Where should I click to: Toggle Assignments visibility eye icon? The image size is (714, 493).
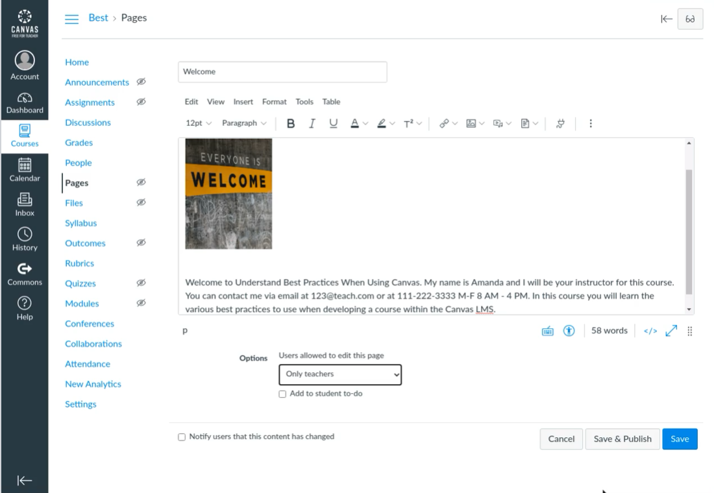(x=141, y=101)
